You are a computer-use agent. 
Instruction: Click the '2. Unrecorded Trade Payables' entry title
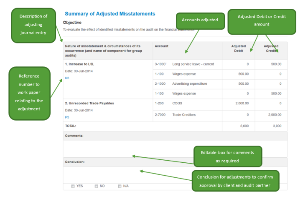[89, 103]
